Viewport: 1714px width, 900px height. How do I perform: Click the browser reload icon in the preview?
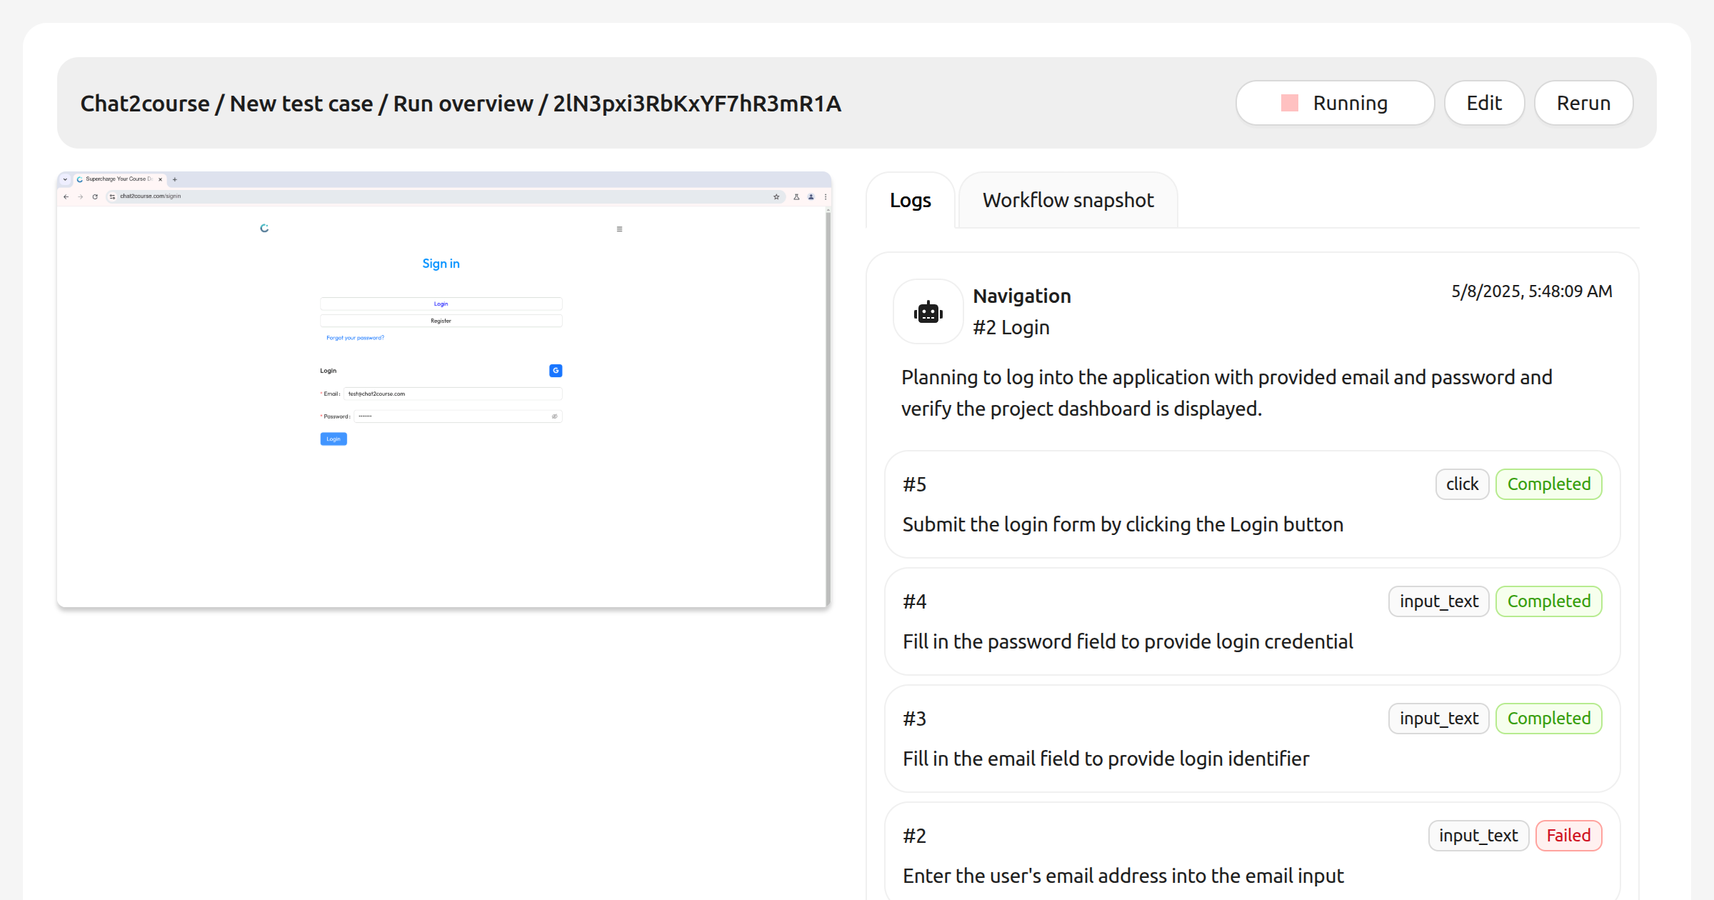95,196
